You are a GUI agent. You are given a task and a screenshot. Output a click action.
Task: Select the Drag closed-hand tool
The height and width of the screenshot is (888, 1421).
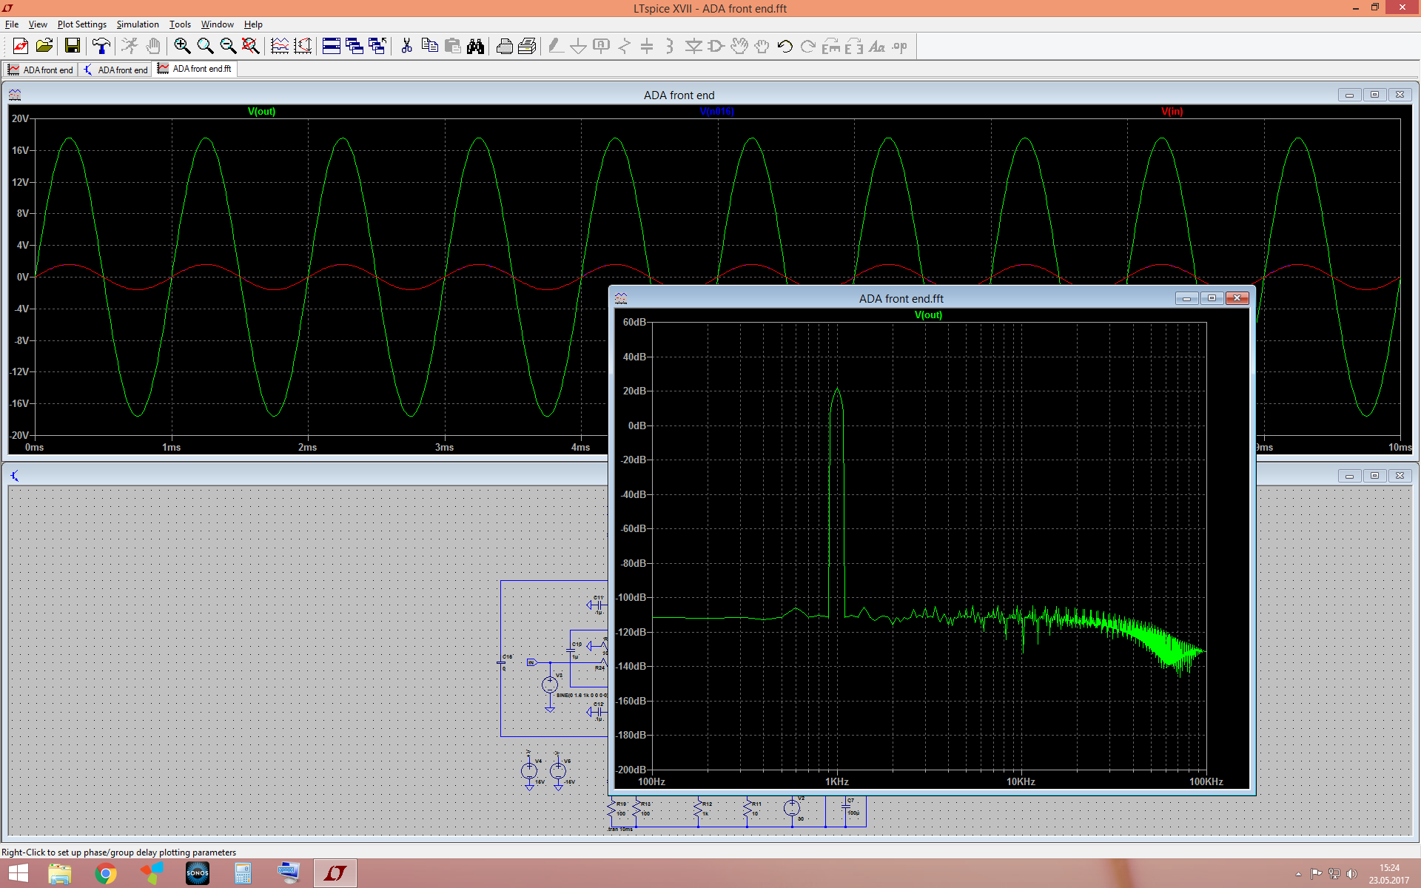click(x=762, y=47)
